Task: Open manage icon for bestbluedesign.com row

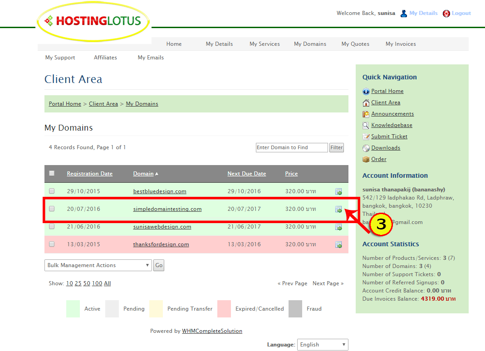Action: point(339,192)
